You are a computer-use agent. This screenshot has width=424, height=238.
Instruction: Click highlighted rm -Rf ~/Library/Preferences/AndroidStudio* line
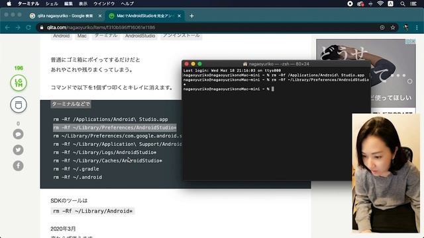pos(115,128)
